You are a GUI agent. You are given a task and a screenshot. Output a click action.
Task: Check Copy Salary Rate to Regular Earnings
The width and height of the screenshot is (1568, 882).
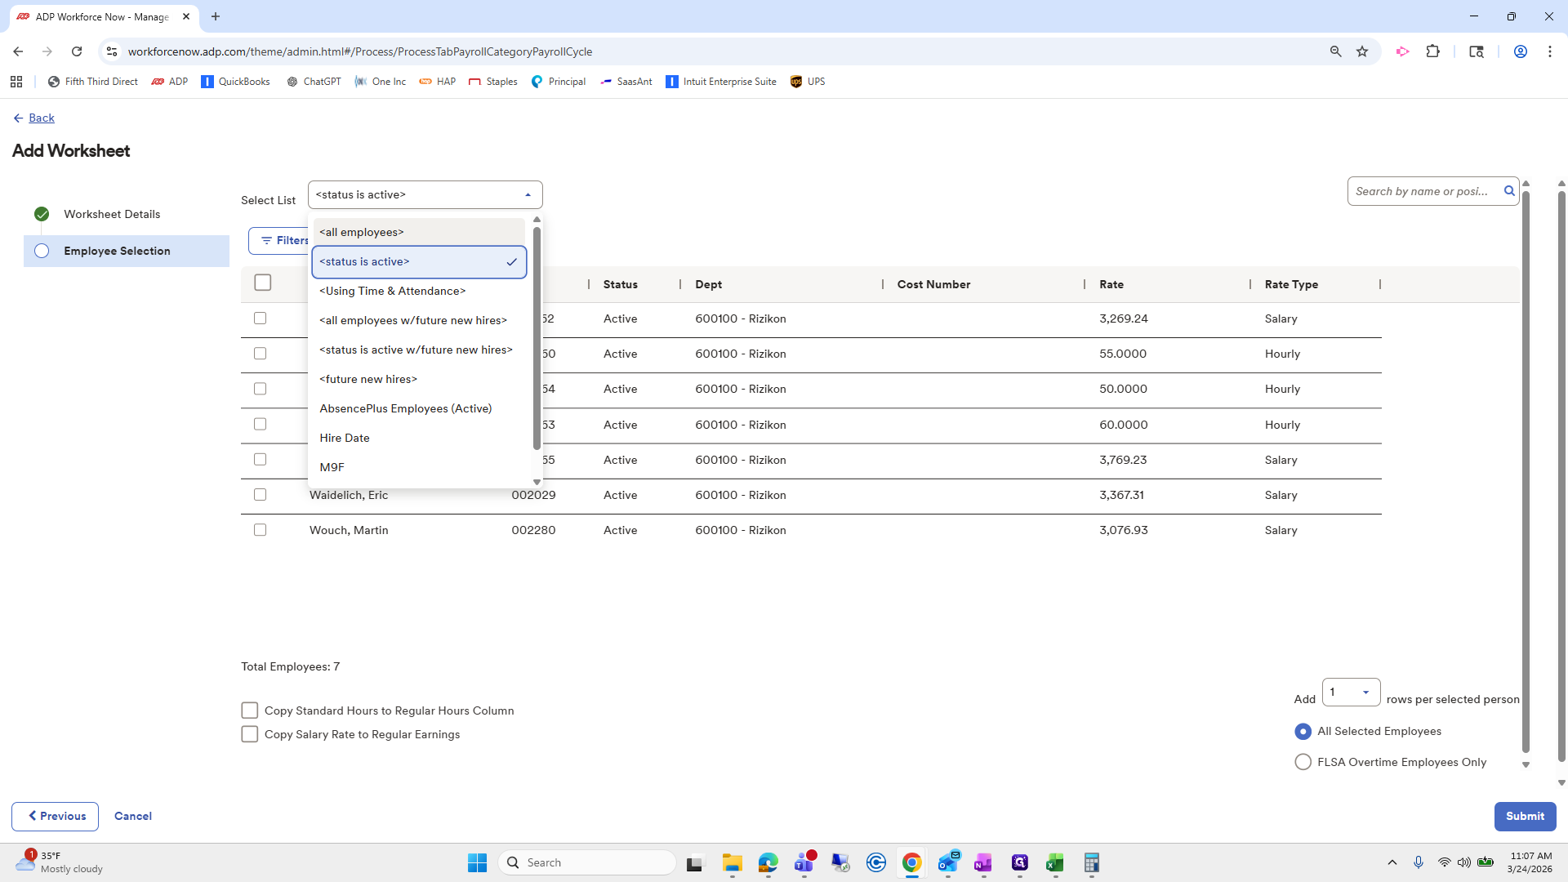[250, 734]
